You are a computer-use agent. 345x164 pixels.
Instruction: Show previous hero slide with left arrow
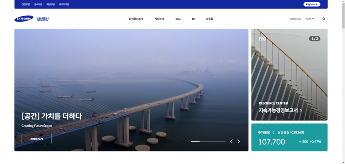pos(231,141)
